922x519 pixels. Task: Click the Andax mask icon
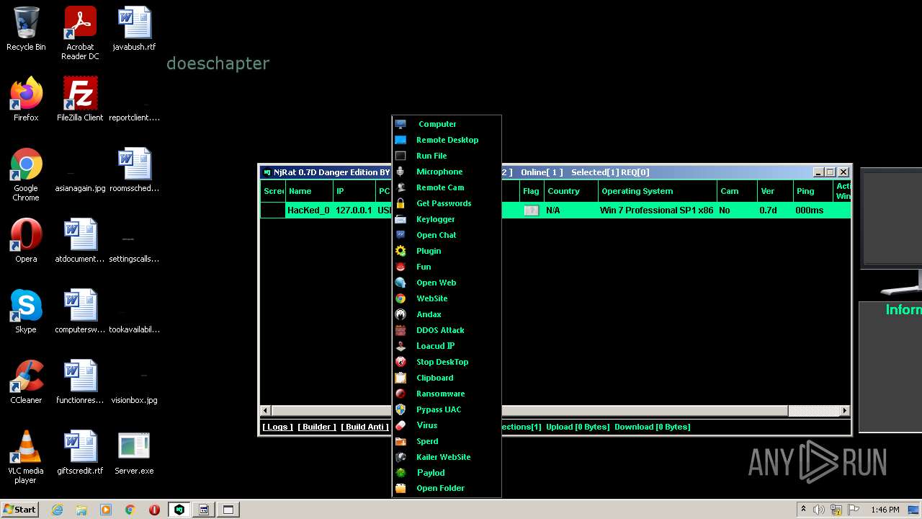coord(400,314)
